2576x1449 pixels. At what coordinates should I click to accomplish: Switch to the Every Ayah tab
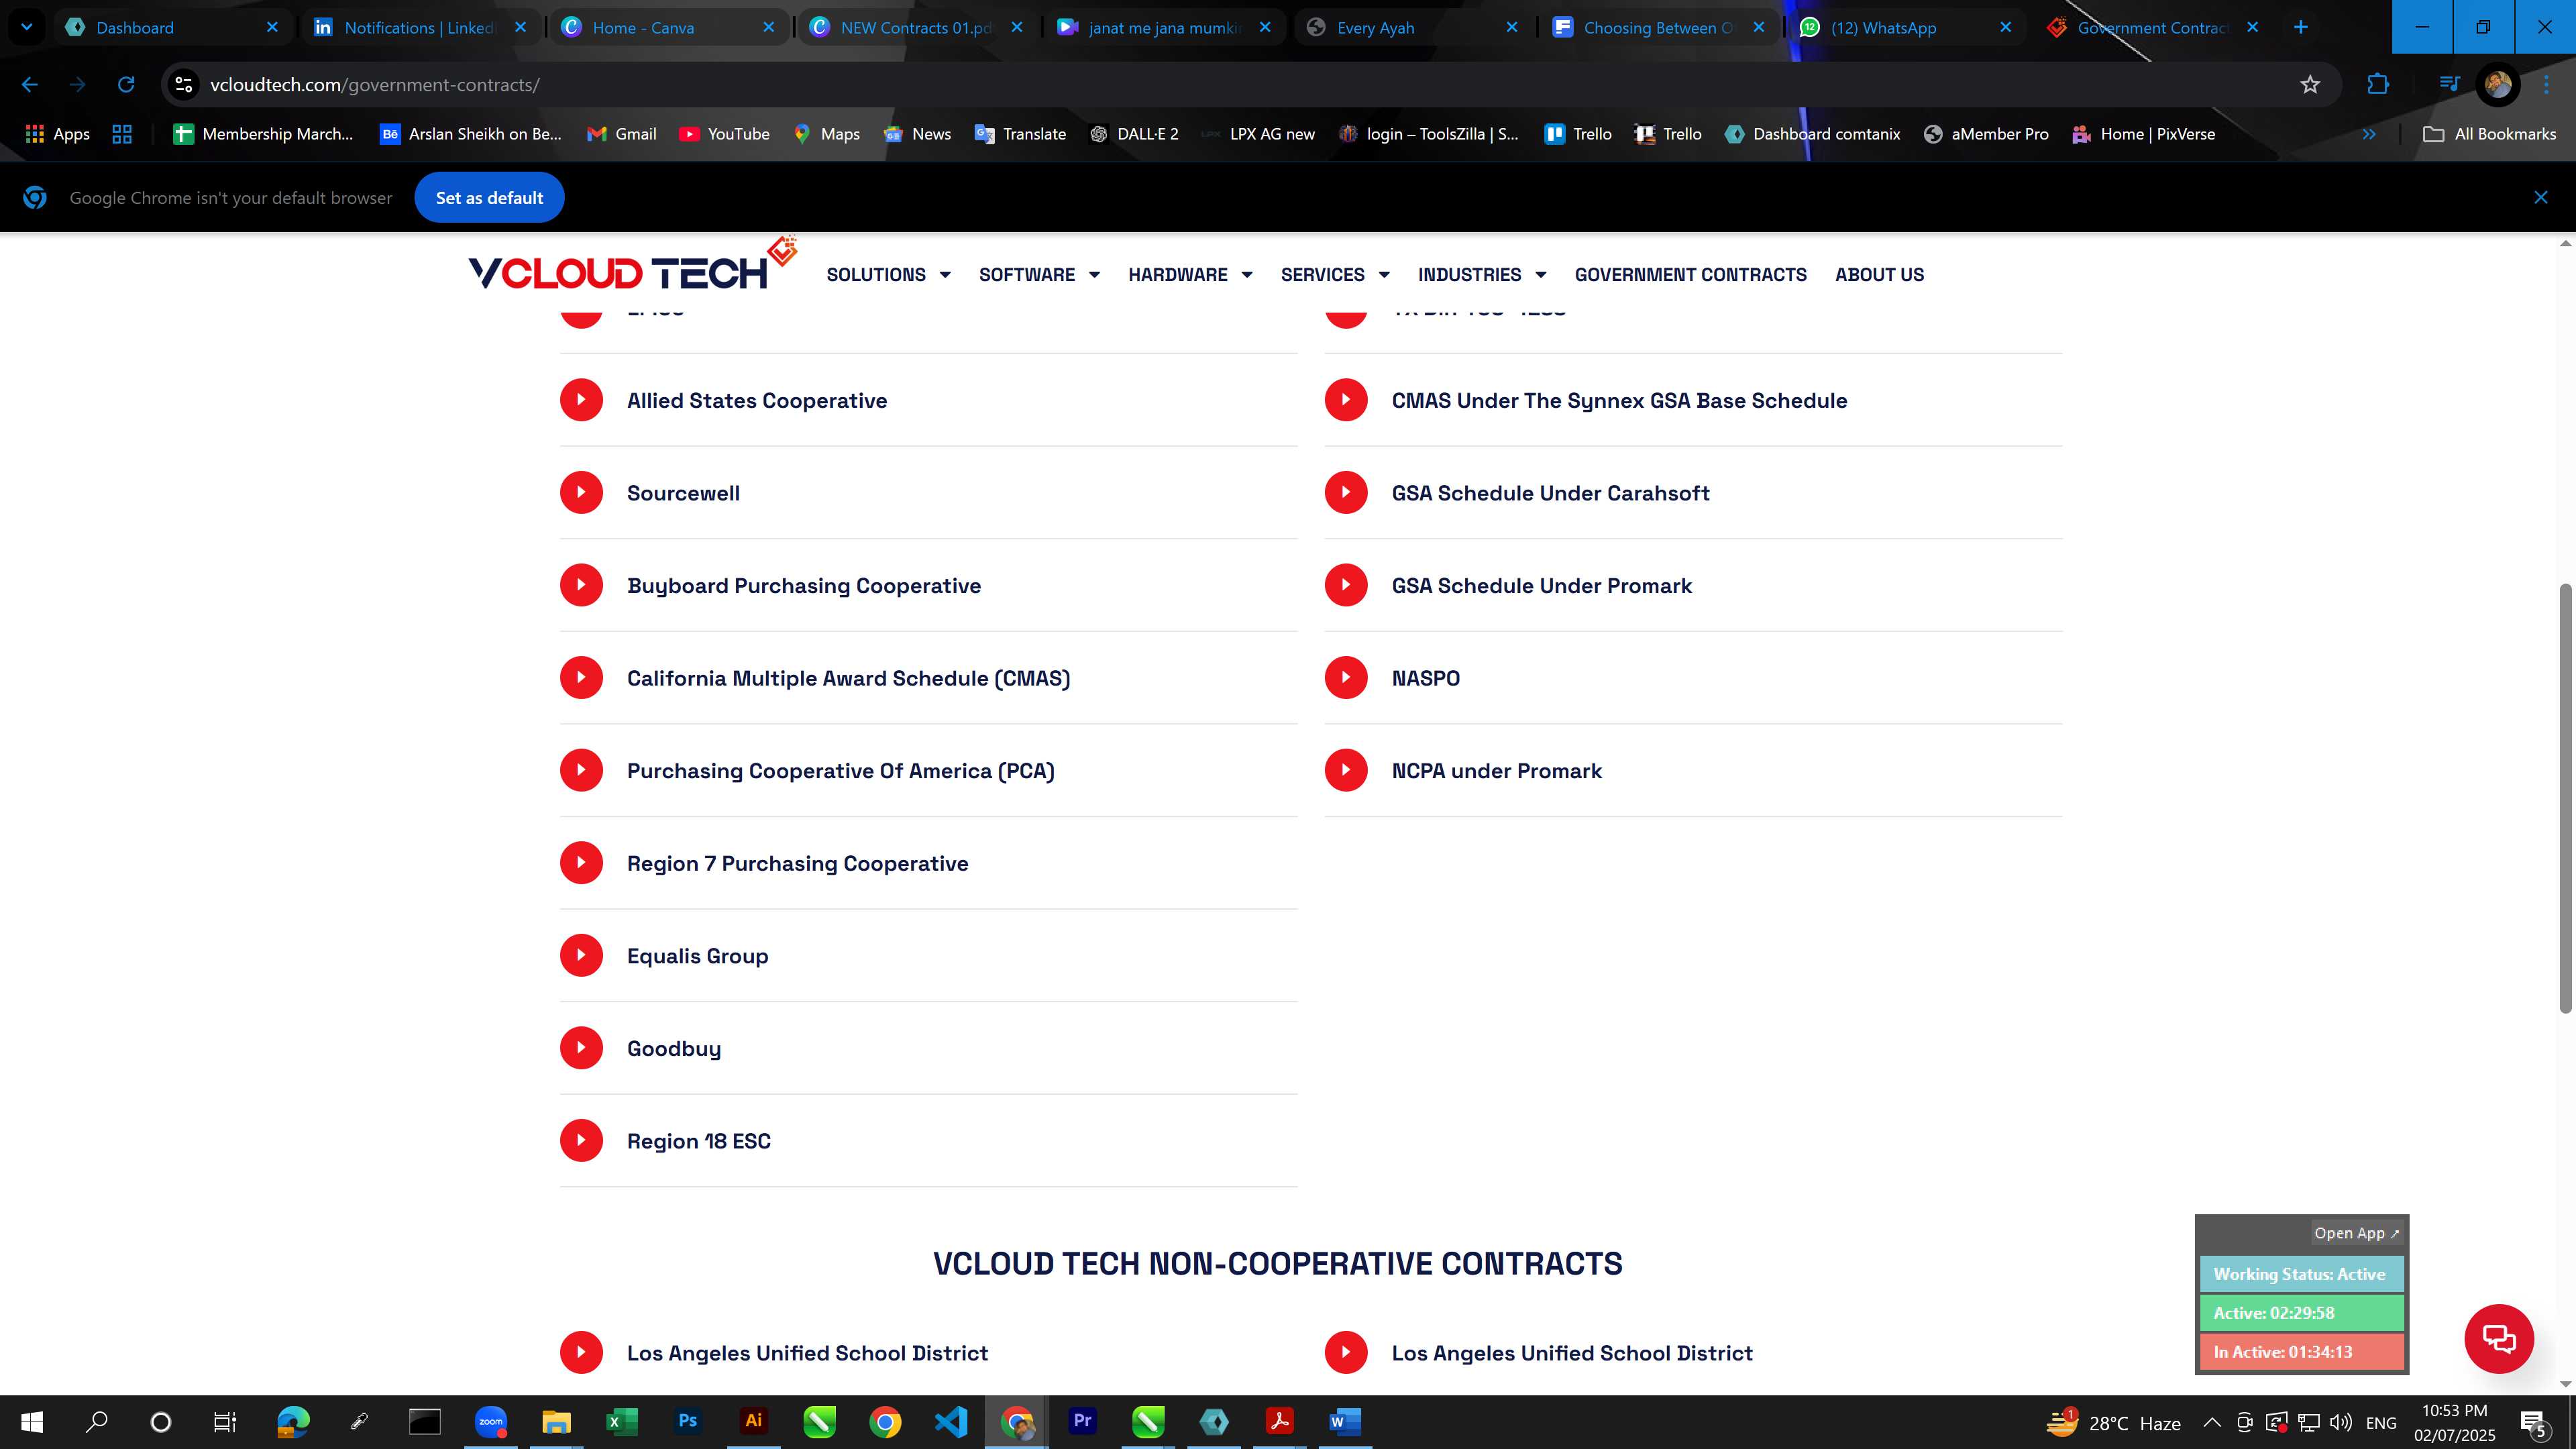click(x=1413, y=27)
